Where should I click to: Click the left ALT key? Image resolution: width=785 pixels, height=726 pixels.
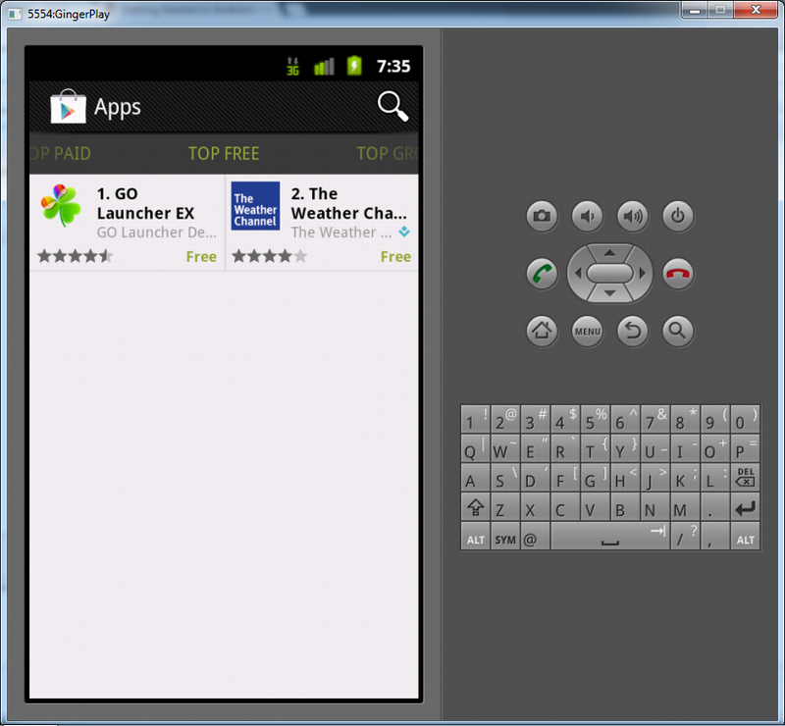(x=475, y=537)
